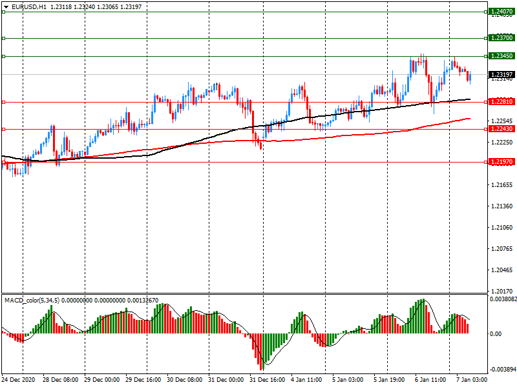Viewport: 517px width, 387px height.
Task: Select the 1.21970 red price label
Action: [x=501, y=161]
